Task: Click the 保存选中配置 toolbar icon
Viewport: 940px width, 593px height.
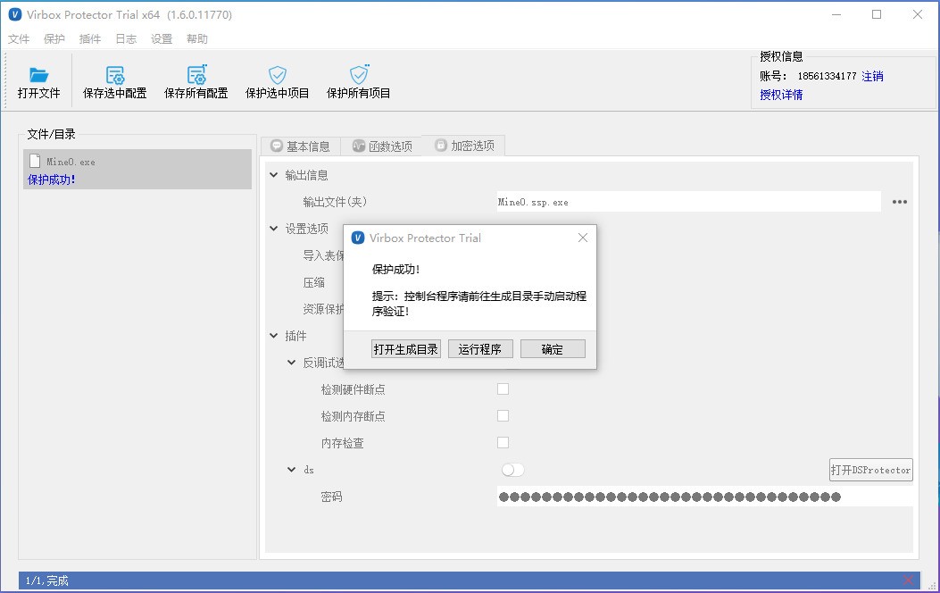Action: pos(115,75)
